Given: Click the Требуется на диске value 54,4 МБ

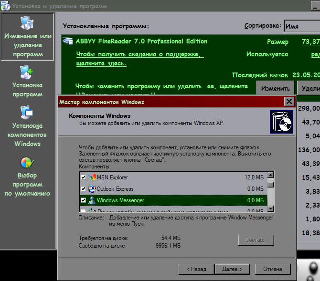Looking at the screenshot, I should [x=171, y=238].
